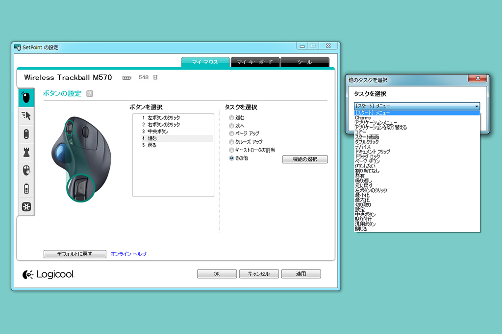Viewport: 502px width, 334px height.
Task: Close the 他のタスクを選択 dialog
Action: 477,79
